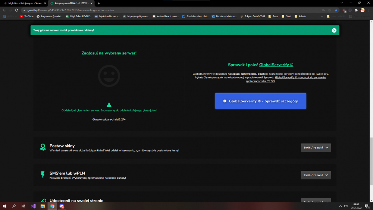This screenshot has height=210, width=373.
Task: Open the Inne zakładki bookmarks folder
Action: coord(336,16)
